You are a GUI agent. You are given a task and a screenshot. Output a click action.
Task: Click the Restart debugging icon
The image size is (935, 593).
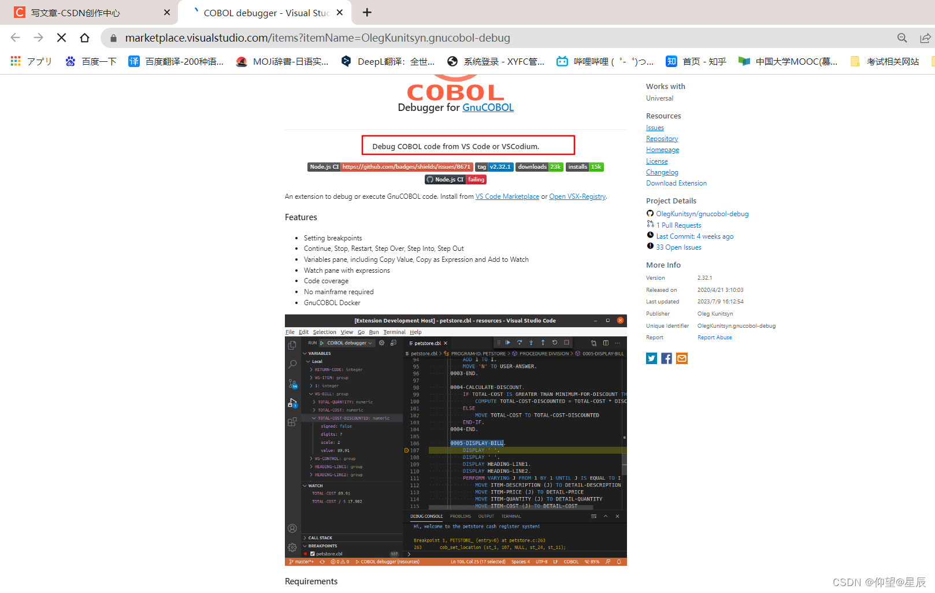(555, 342)
